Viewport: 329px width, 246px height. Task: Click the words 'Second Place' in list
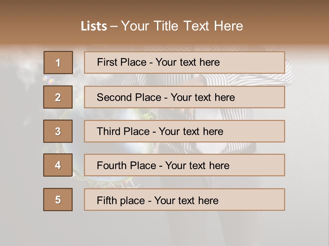[x=129, y=97]
